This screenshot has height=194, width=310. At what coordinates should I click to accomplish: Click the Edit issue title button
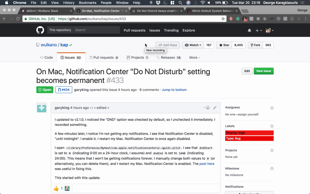pyautogui.click(x=247, y=71)
